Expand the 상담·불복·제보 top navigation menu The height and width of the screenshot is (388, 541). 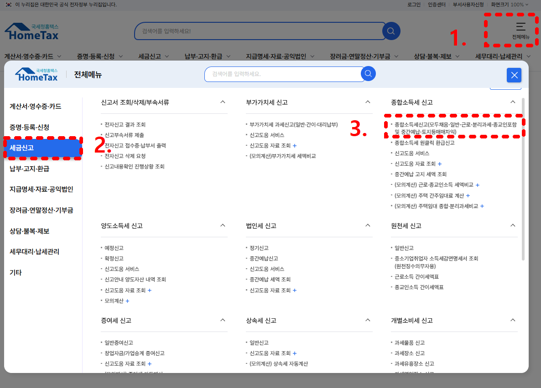pos(437,56)
